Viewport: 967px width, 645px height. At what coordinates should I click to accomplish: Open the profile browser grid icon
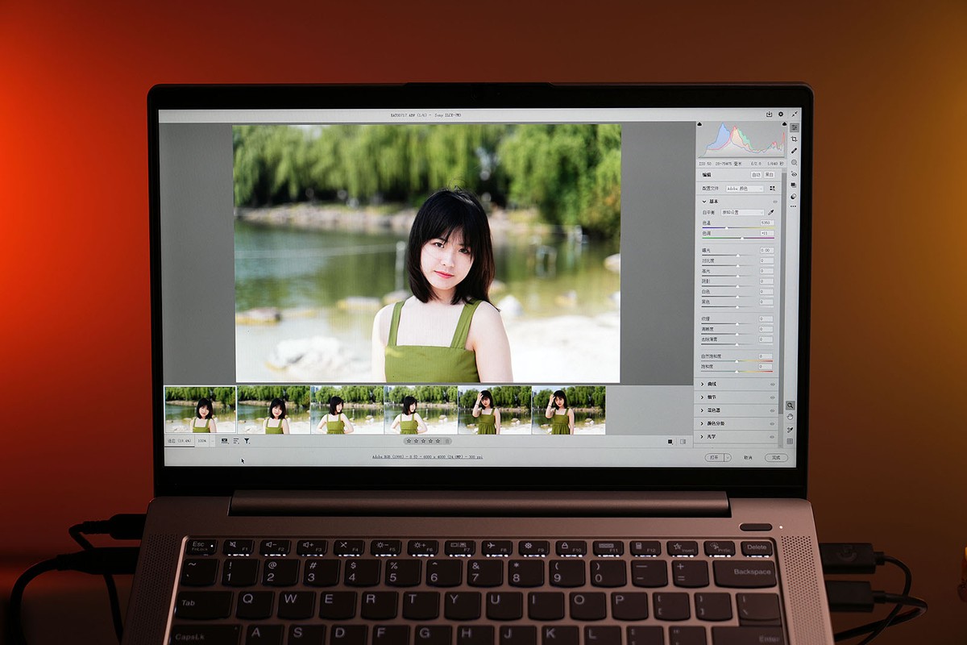772,189
